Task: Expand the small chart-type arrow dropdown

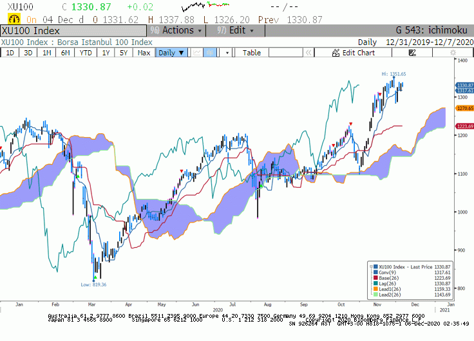Action: (227, 53)
